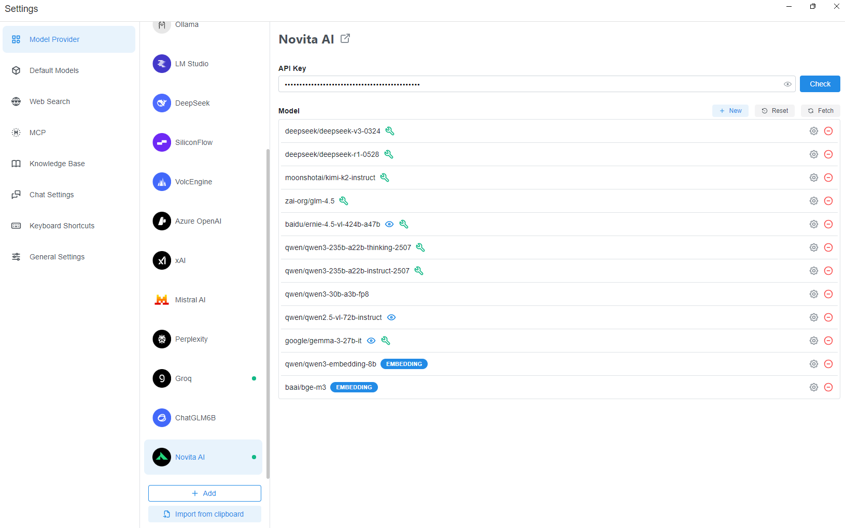Viewport: 845px width, 528px height.
Task: Open MCP settings section
Action: click(69, 133)
